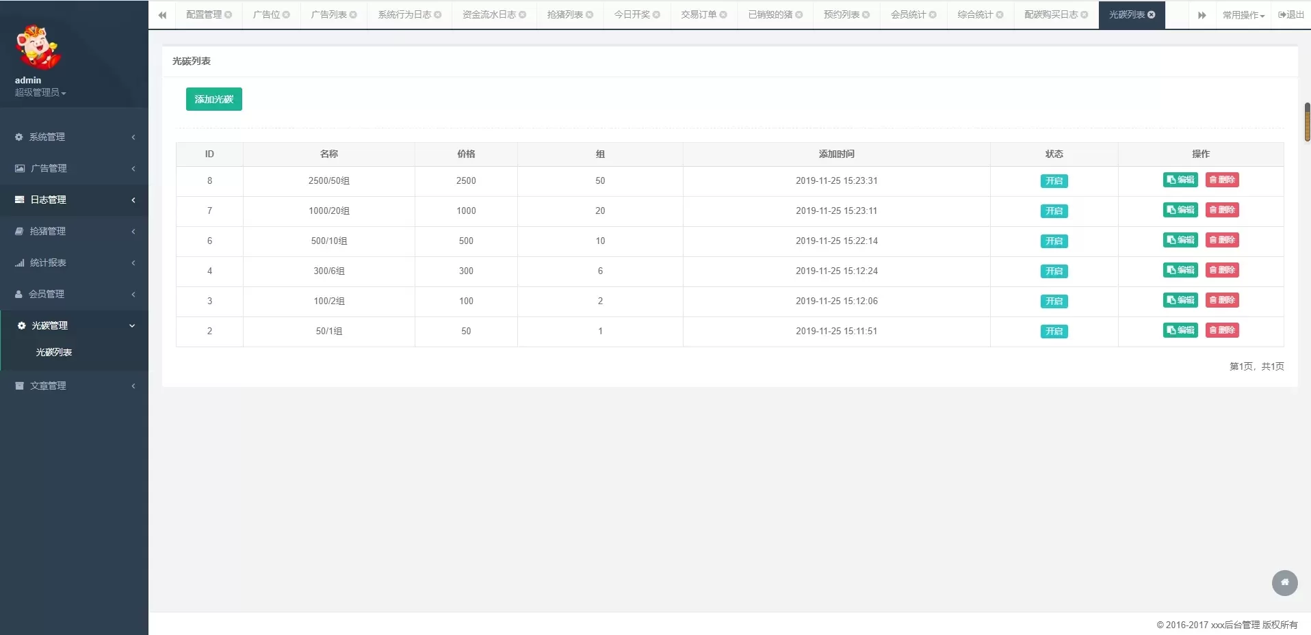The width and height of the screenshot is (1311, 635).
Task: Click the tab scroll-right double arrow icon
Action: 1202,15
